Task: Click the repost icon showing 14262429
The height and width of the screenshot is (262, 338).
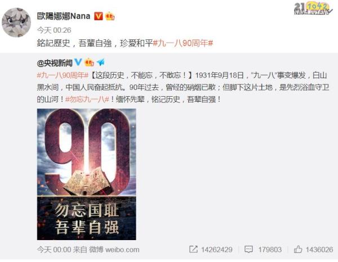Action: (193, 249)
